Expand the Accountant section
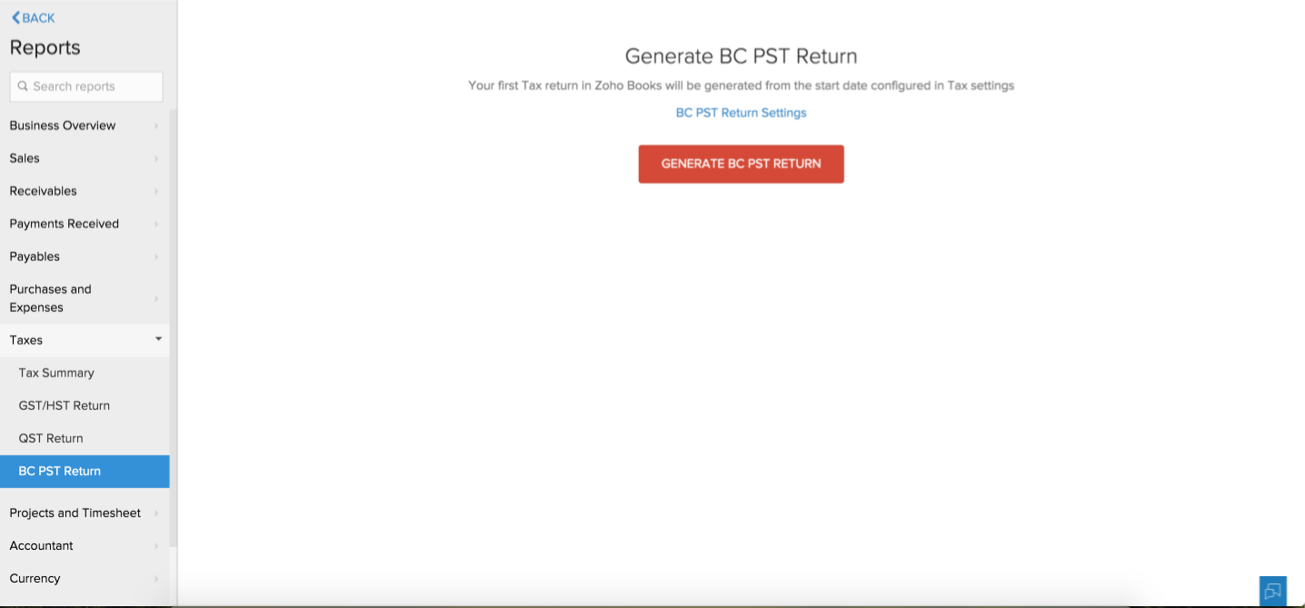The image size is (1305, 608). (x=84, y=545)
